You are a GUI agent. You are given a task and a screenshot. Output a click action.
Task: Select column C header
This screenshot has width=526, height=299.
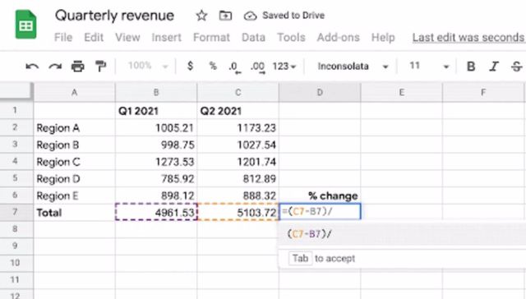pyautogui.click(x=238, y=92)
